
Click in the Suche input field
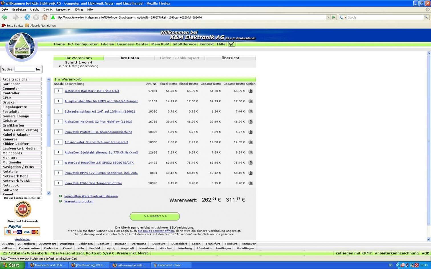25,69
